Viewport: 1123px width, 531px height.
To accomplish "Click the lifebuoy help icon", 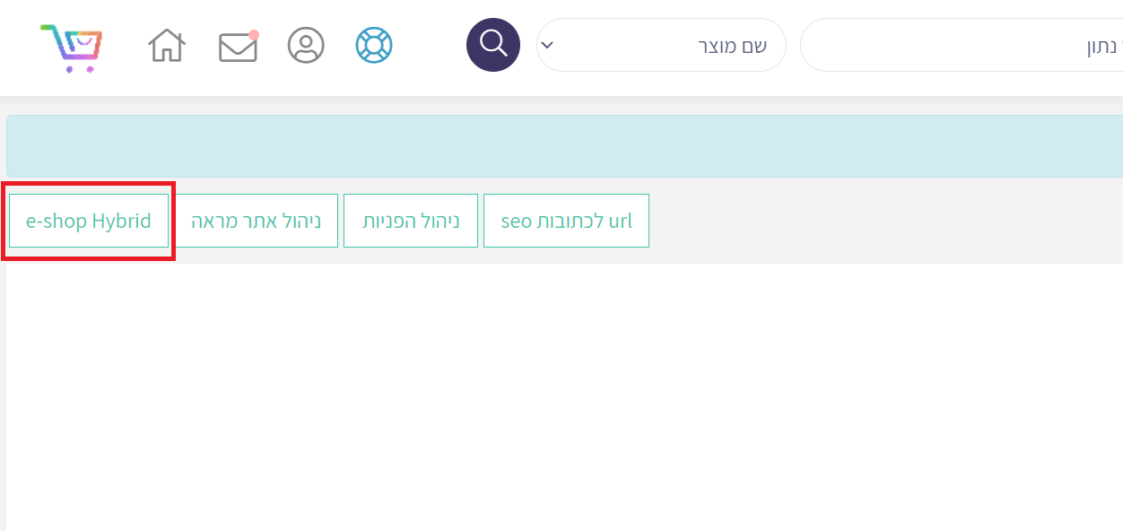I will (x=374, y=45).
